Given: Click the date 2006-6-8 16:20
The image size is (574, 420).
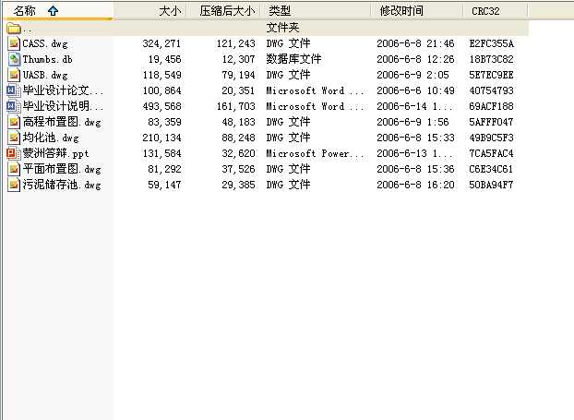Looking at the screenshot, I should tap(415, 185).
